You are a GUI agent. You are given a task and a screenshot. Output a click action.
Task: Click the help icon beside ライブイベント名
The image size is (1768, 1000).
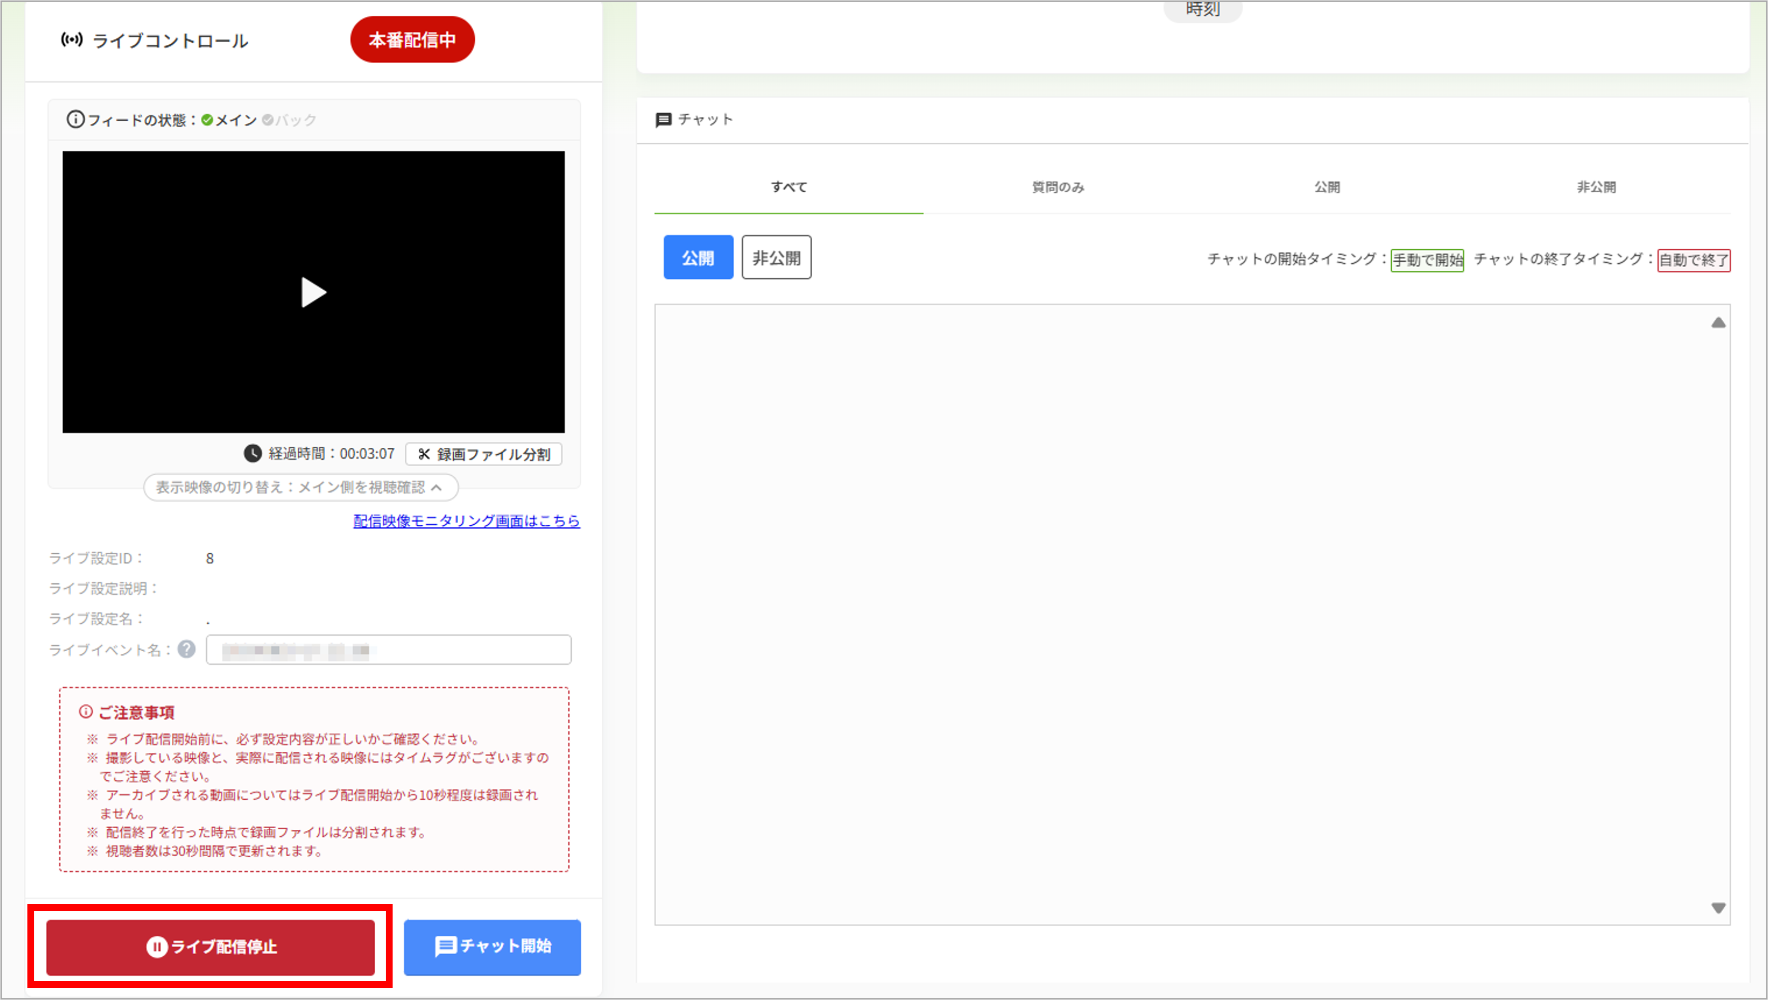[187, 649]
